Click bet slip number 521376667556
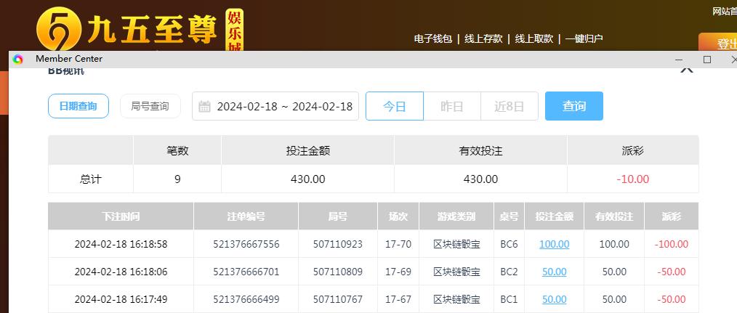737x313 pixels. tap(246, 245)
